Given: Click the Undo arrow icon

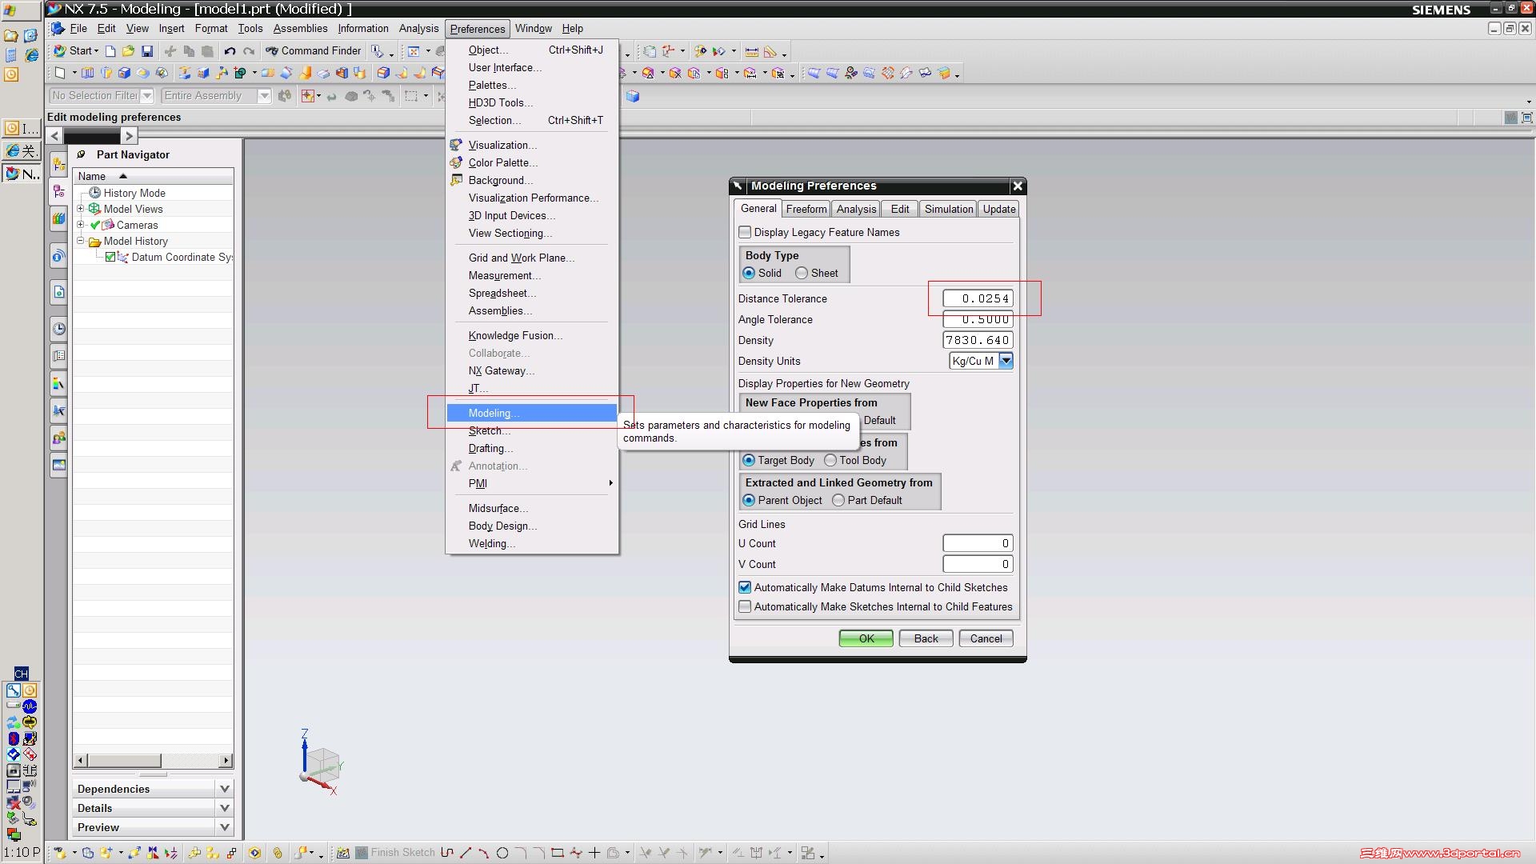Looking at the screenshot, I should pyautogui.click(x=230, y=51).
